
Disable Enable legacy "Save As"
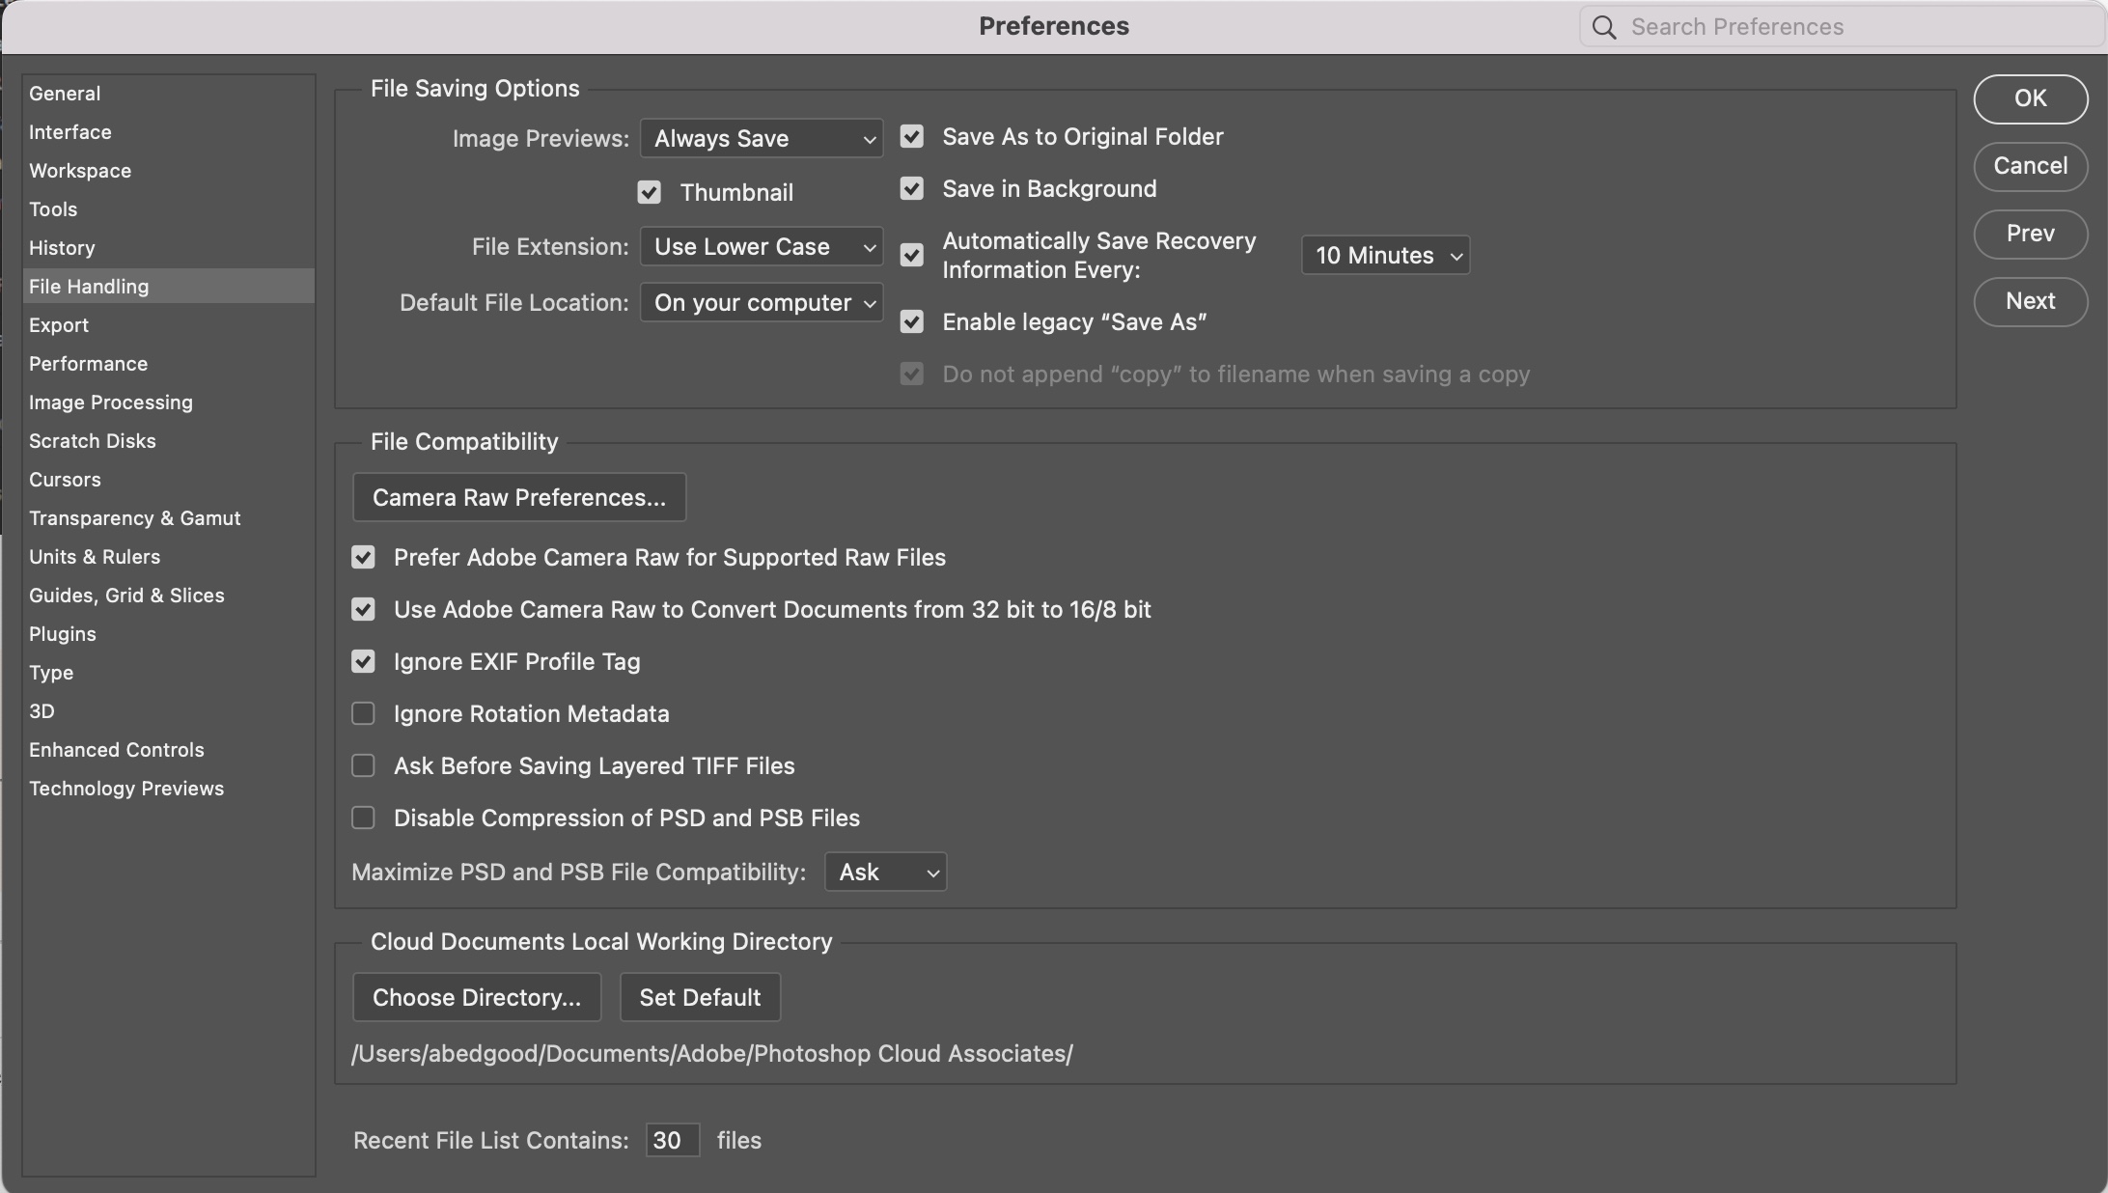point(911,321)
